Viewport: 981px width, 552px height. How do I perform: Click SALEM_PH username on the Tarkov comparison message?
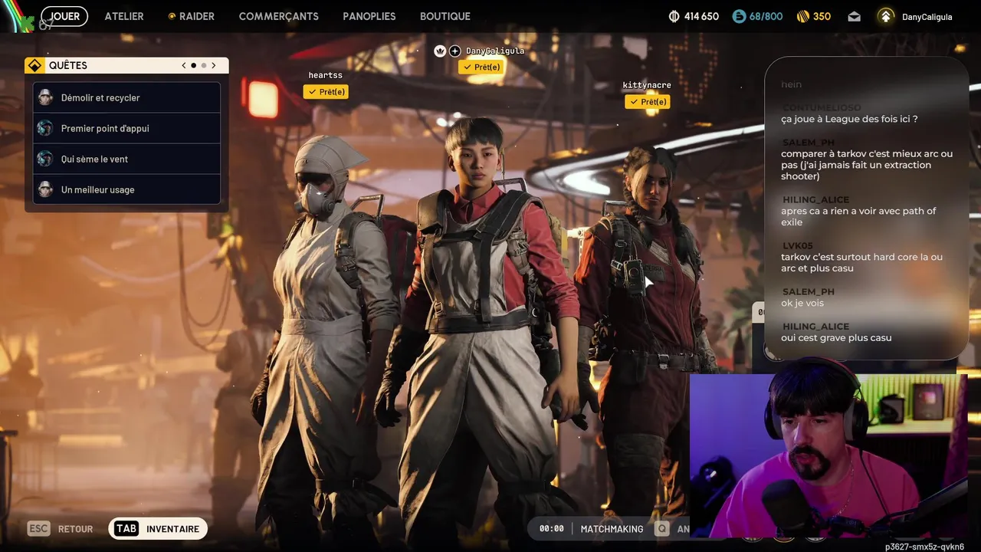pos(809,143)
